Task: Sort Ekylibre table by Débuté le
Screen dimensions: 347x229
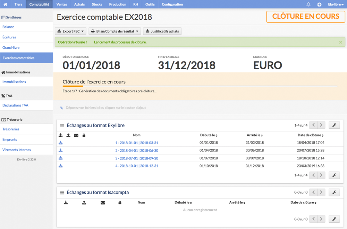Action: click(209, 135)
